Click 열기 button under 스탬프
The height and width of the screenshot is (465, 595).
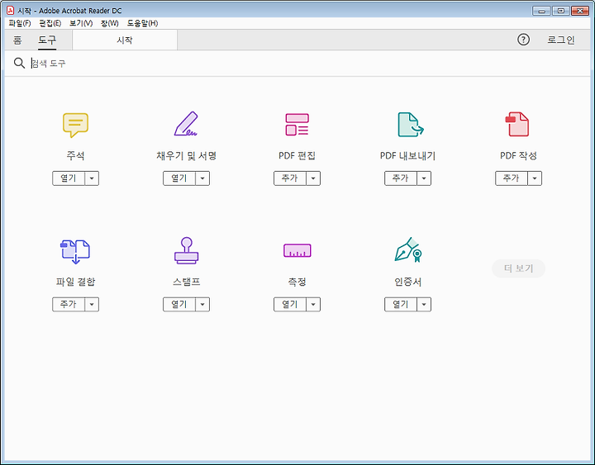point(179,304)
